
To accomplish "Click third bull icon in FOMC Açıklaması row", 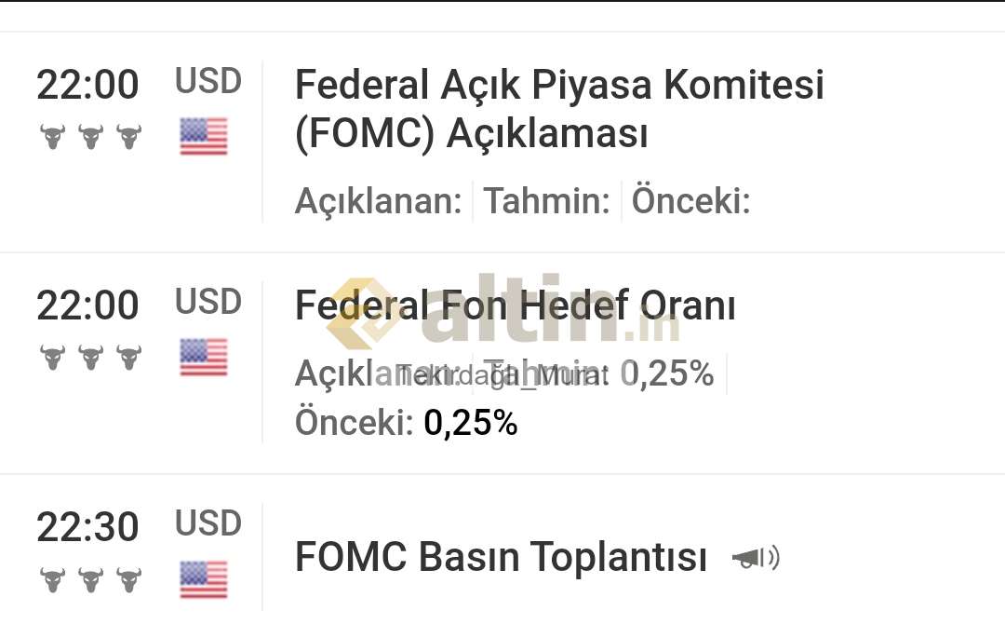I will [x=128, y=137].
